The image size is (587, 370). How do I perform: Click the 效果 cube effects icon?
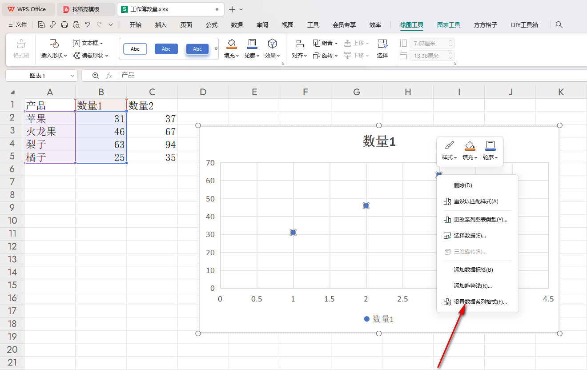pyautogui.click(x=272, y=44)
